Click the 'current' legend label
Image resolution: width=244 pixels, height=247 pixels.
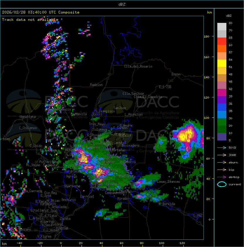pyautogui.click(x=235, y=185)
